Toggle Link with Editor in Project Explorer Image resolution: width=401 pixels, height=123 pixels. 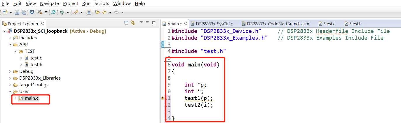click(x=133, y=23)
